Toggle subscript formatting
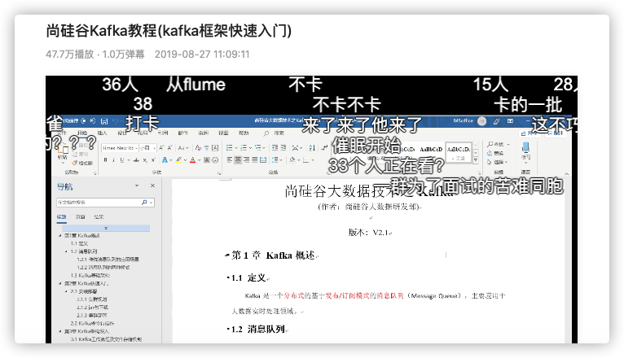 click(145, 160)
